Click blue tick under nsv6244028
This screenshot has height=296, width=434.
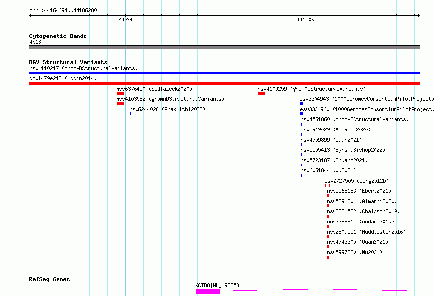pyautogui.click(x=130, y=114)
